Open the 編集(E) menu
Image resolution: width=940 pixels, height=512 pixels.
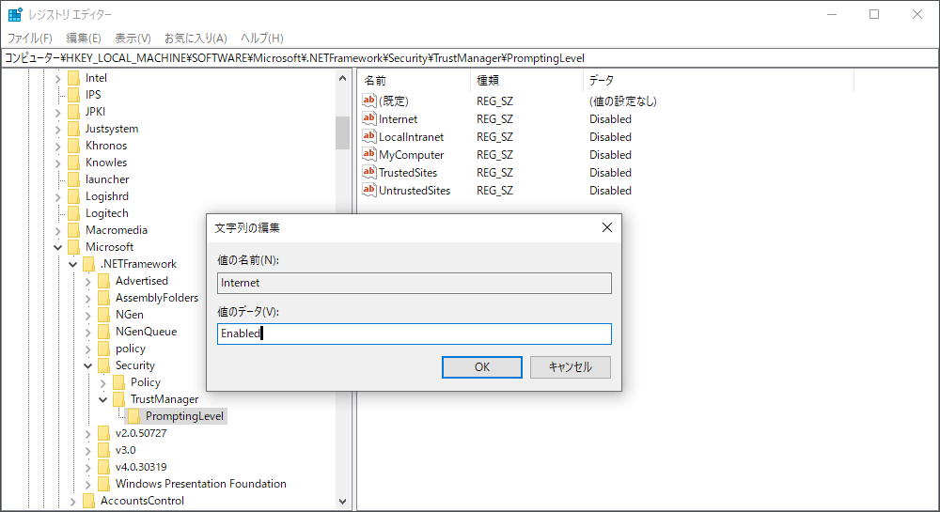click(84, 39)
